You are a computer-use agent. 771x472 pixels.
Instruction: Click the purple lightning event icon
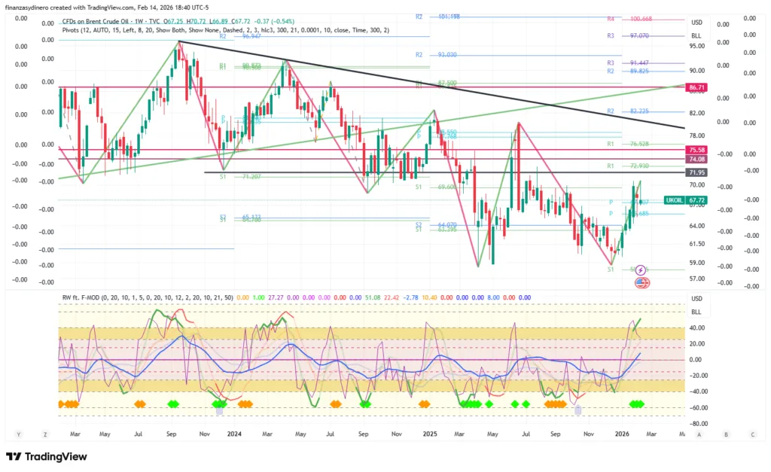640,269
